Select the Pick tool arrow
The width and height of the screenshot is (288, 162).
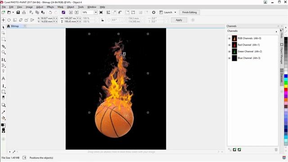coord(3,27)
